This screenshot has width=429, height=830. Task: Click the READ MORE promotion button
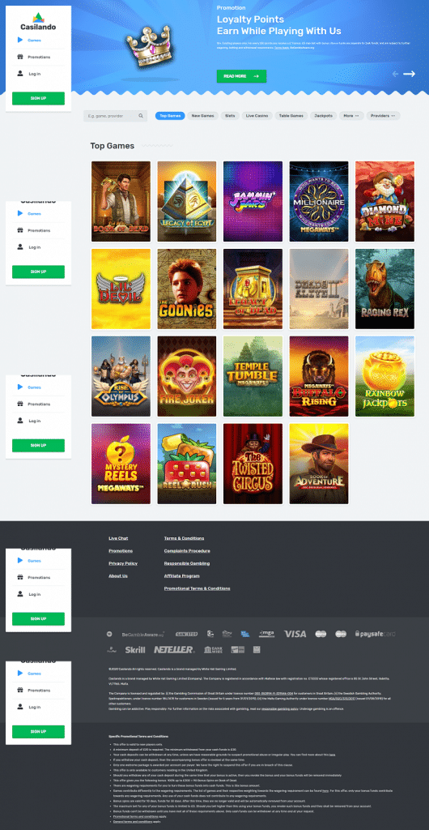click(241, 76)
